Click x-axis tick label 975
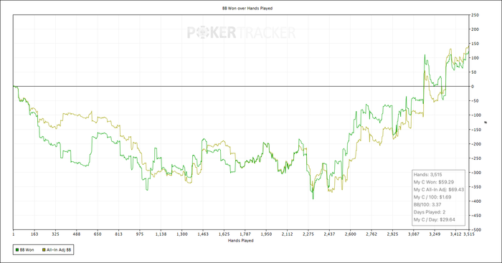Image resolution: width=502 pixels, height=263 pixels. click(140, 234)
